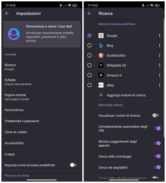Click the Google logo icon
The height and width of the screenshot is (183, 166).
tap(101, 36)
